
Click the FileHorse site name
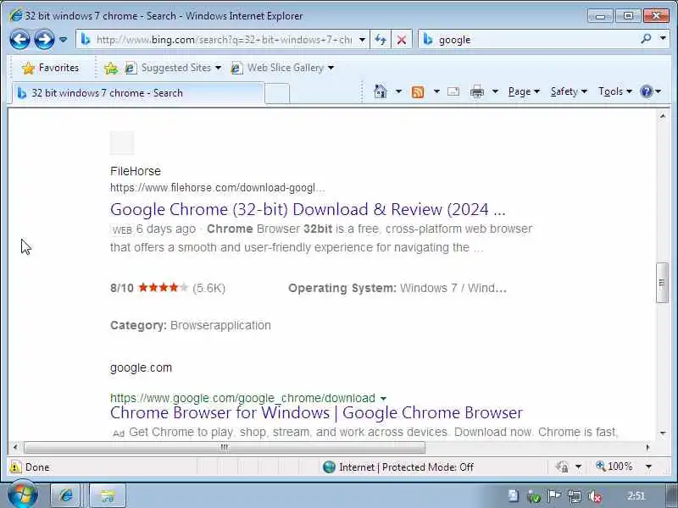pyautogui.click(x=136, y=171)
